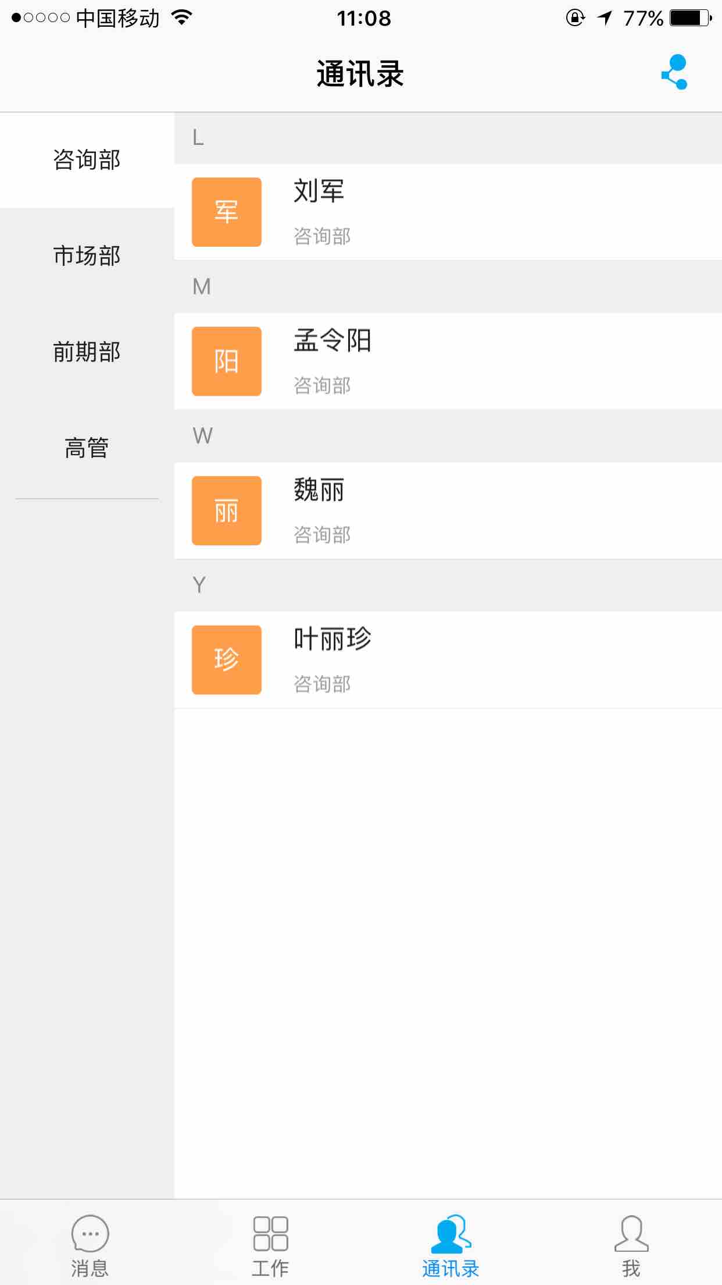The width and height of the screenshot is (722, 1285).
Task: Tap the orange 阳 avatar
Action: point(227,361)
